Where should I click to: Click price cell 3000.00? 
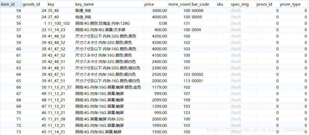(x=156, y=10)
